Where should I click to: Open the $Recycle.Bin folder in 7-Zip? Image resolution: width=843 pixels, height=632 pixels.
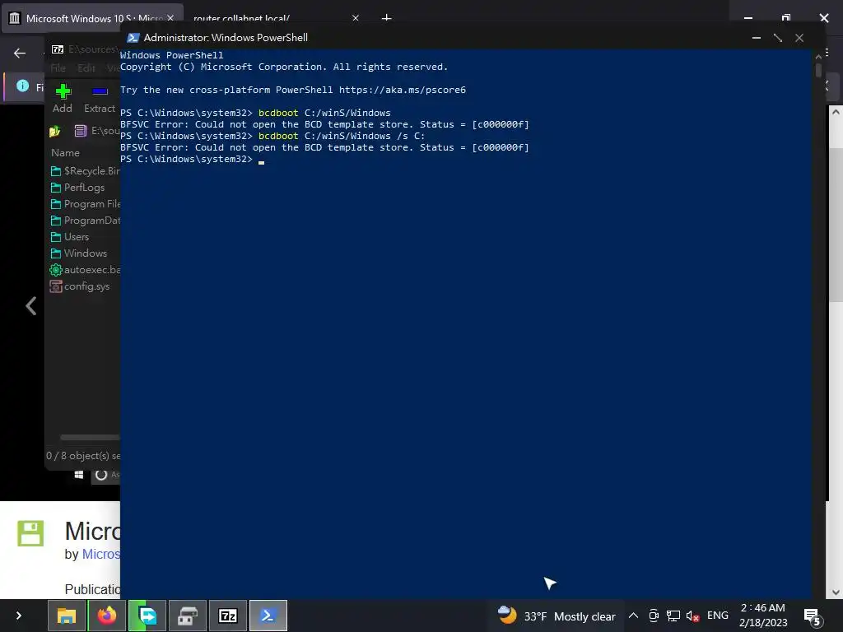click(x=86, y=171)
